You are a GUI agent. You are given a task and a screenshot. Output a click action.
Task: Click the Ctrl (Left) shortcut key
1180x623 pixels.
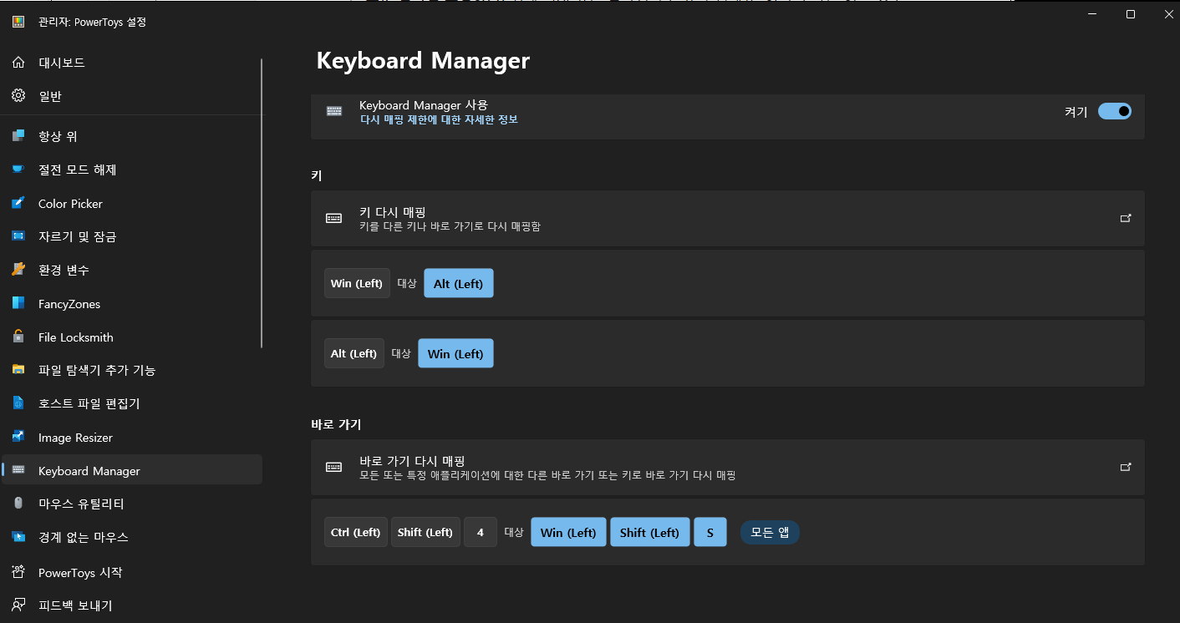[x=356, y=532]
